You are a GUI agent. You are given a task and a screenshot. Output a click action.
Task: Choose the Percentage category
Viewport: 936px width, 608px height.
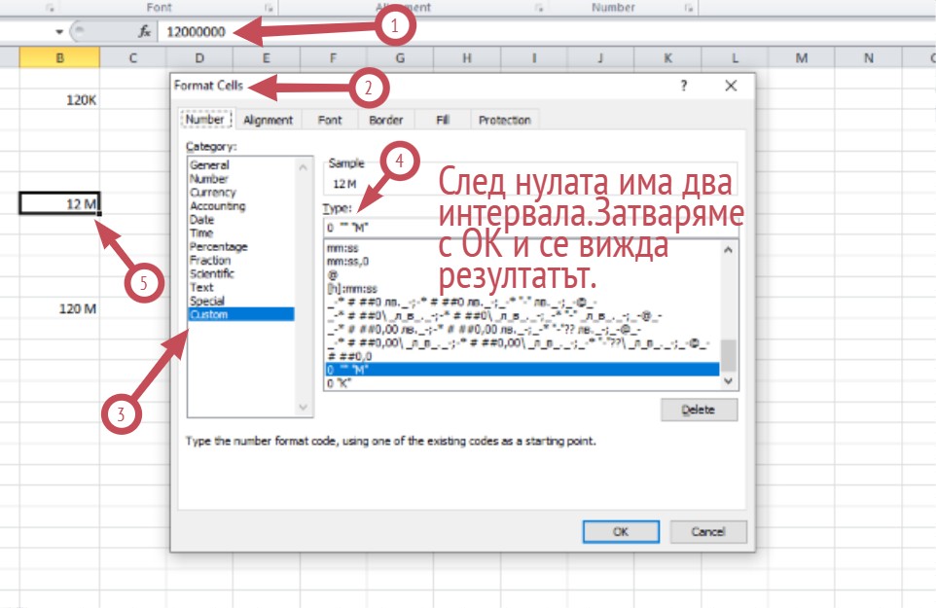218,247
